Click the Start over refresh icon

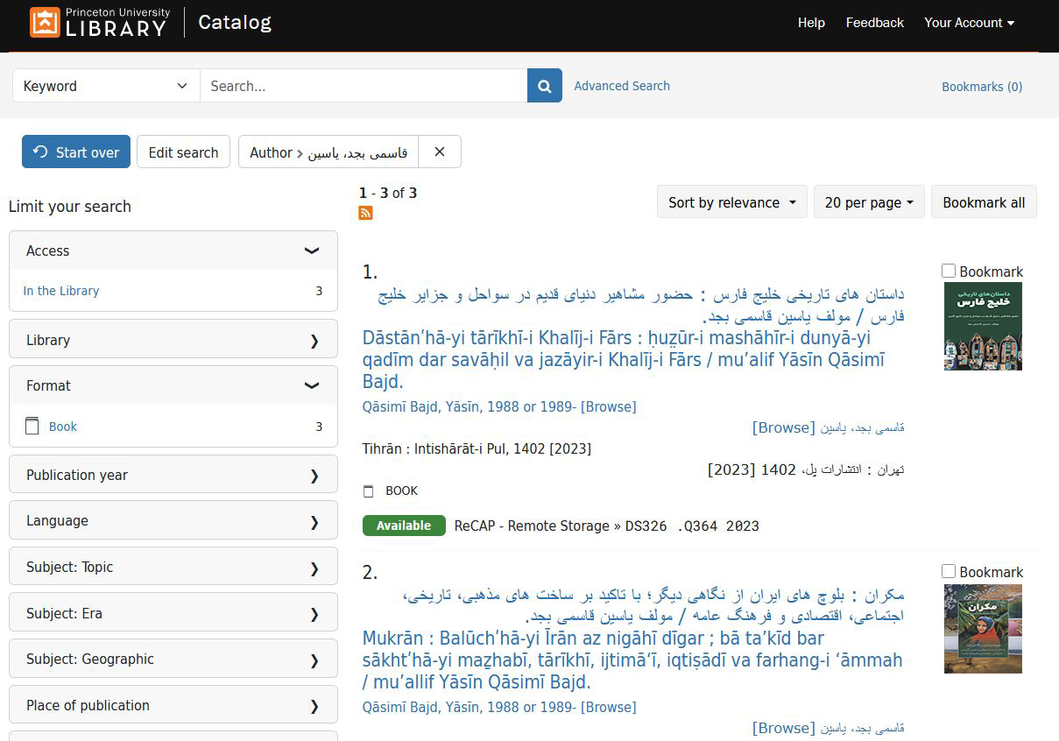39,152
